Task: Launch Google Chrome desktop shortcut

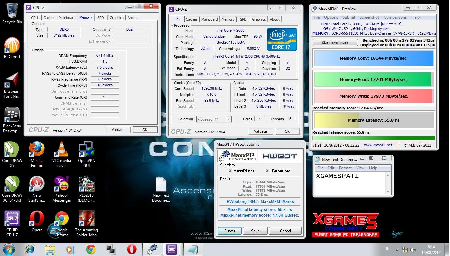Action: 61,224
